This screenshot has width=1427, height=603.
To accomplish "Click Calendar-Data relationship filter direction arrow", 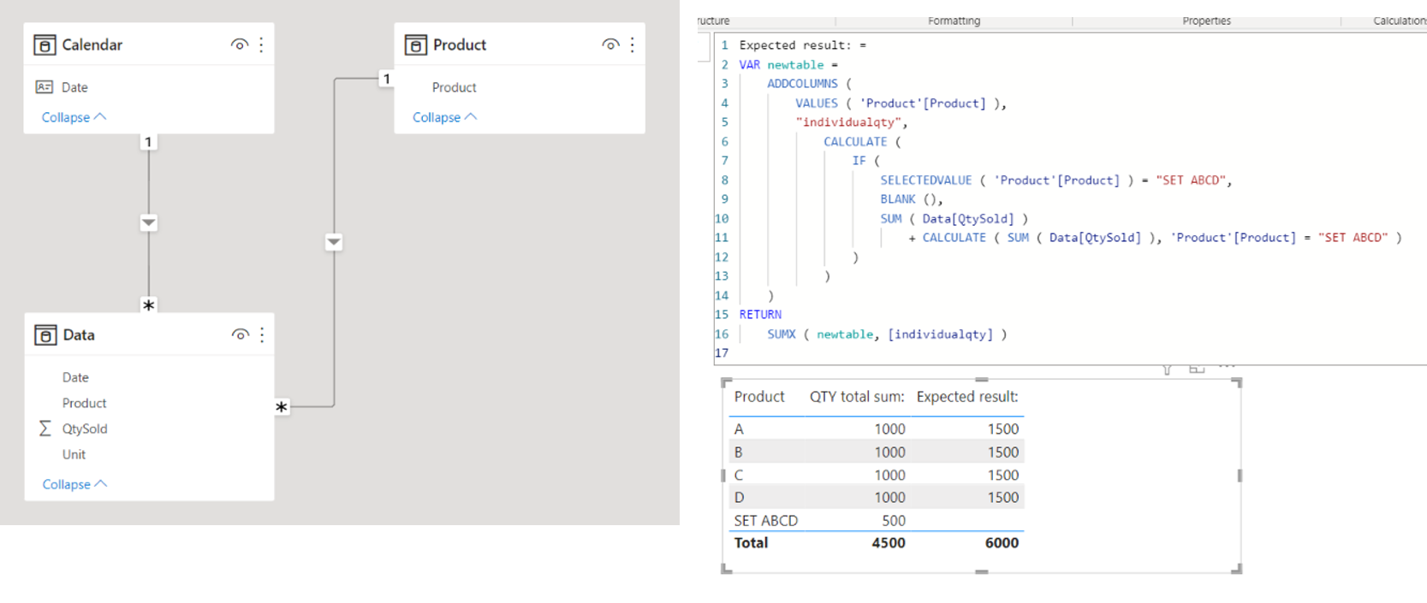I will (149, 223).
